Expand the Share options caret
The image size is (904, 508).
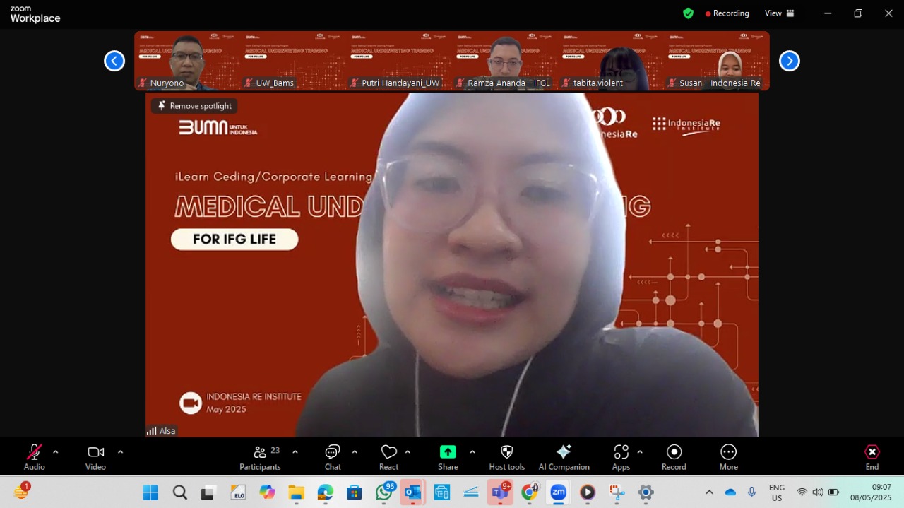coord(472,451)
